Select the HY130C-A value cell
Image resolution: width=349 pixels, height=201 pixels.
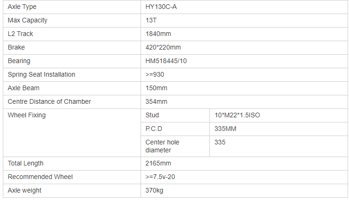(x=244, y=7)
